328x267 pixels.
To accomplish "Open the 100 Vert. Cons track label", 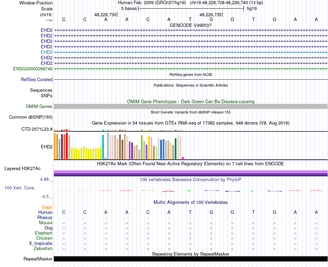I will 19,188.
